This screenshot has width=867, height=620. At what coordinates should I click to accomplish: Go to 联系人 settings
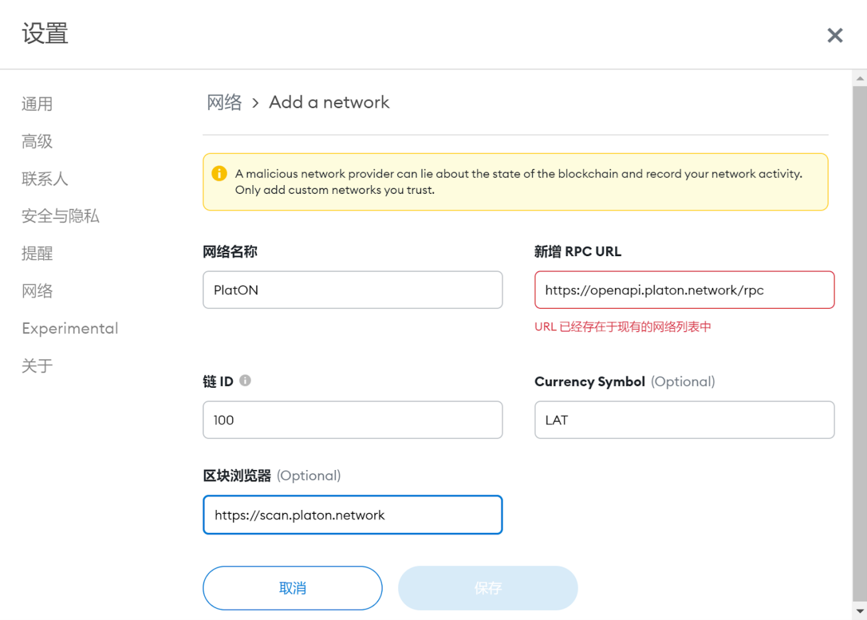point(45,179)
